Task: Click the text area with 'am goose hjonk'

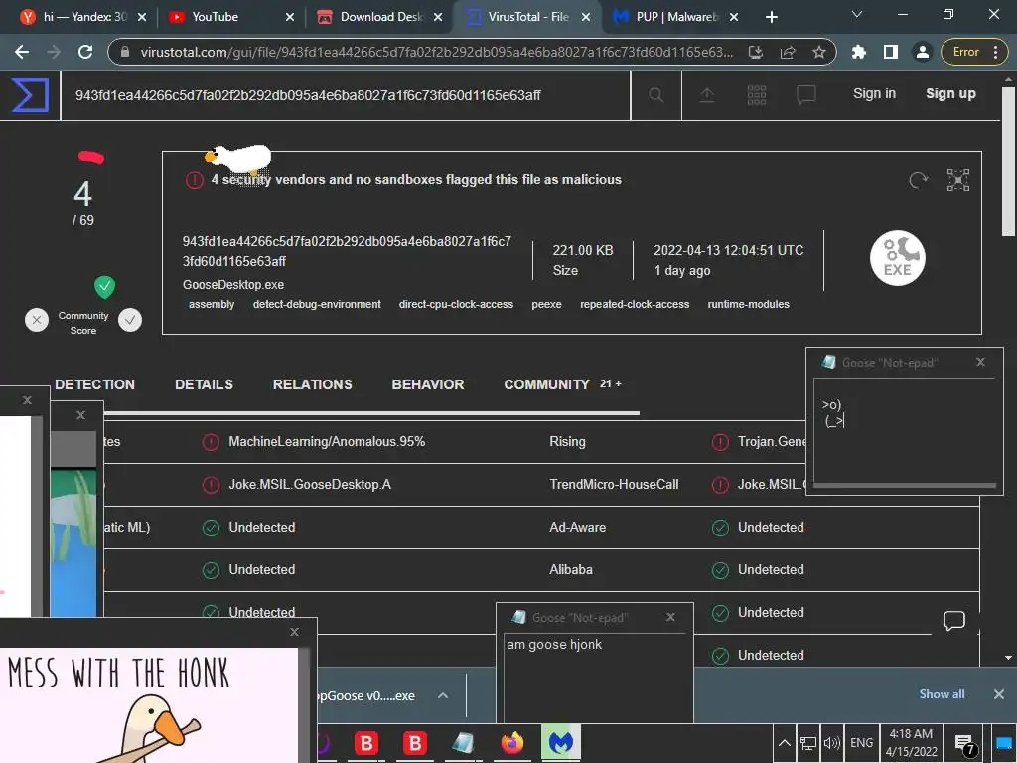Action: click(x=595, y=678)
